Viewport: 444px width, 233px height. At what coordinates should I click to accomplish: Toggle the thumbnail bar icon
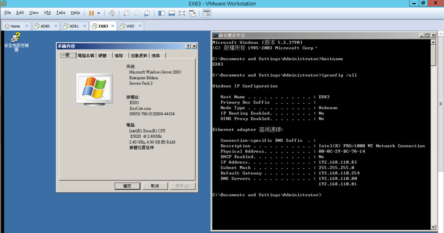pyautogui.click(x=171, y=13)
